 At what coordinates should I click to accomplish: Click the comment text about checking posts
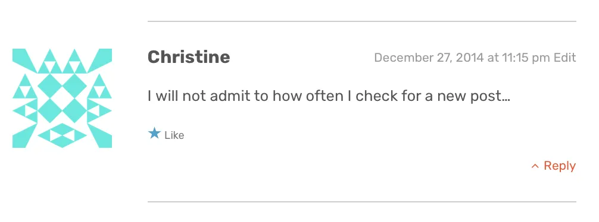(x=329, y=96)
